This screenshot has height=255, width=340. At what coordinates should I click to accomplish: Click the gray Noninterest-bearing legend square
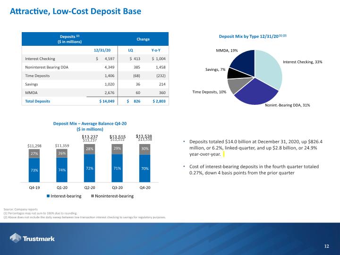pyautogui.click(x=93, y=196)
